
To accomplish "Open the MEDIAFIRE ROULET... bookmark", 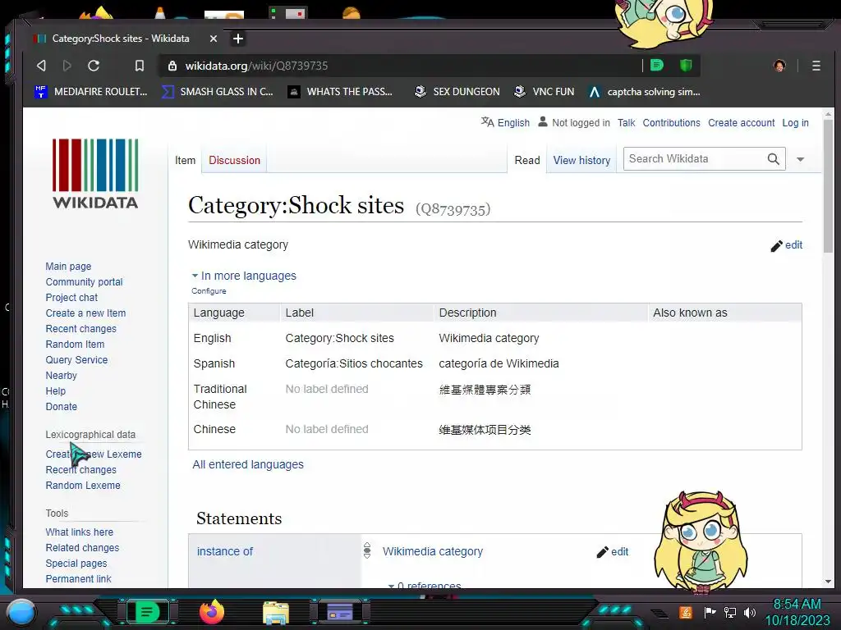I will coord(91,92).
